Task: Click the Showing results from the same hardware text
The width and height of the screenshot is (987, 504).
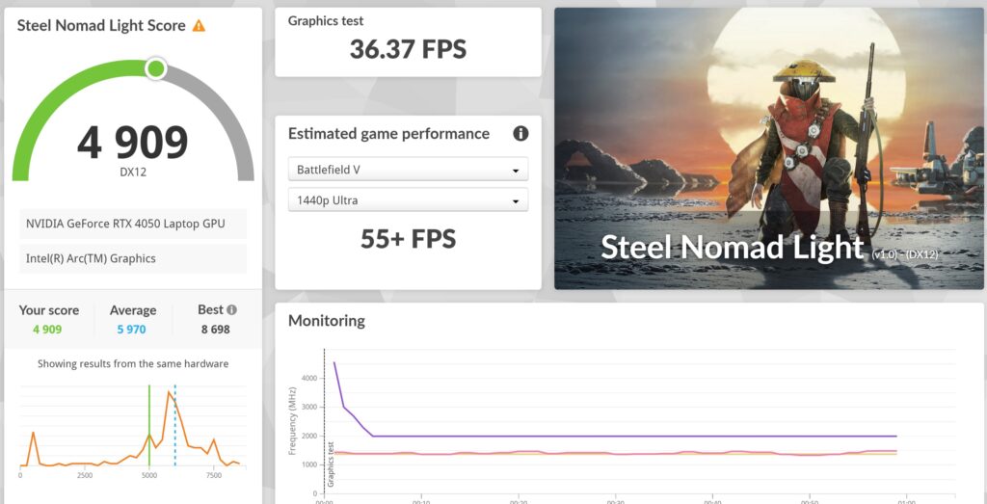Action: (x=133, y=363)
